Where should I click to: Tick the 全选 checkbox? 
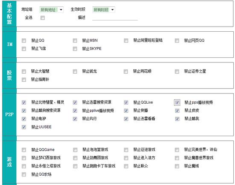click(x=43, y=18)
